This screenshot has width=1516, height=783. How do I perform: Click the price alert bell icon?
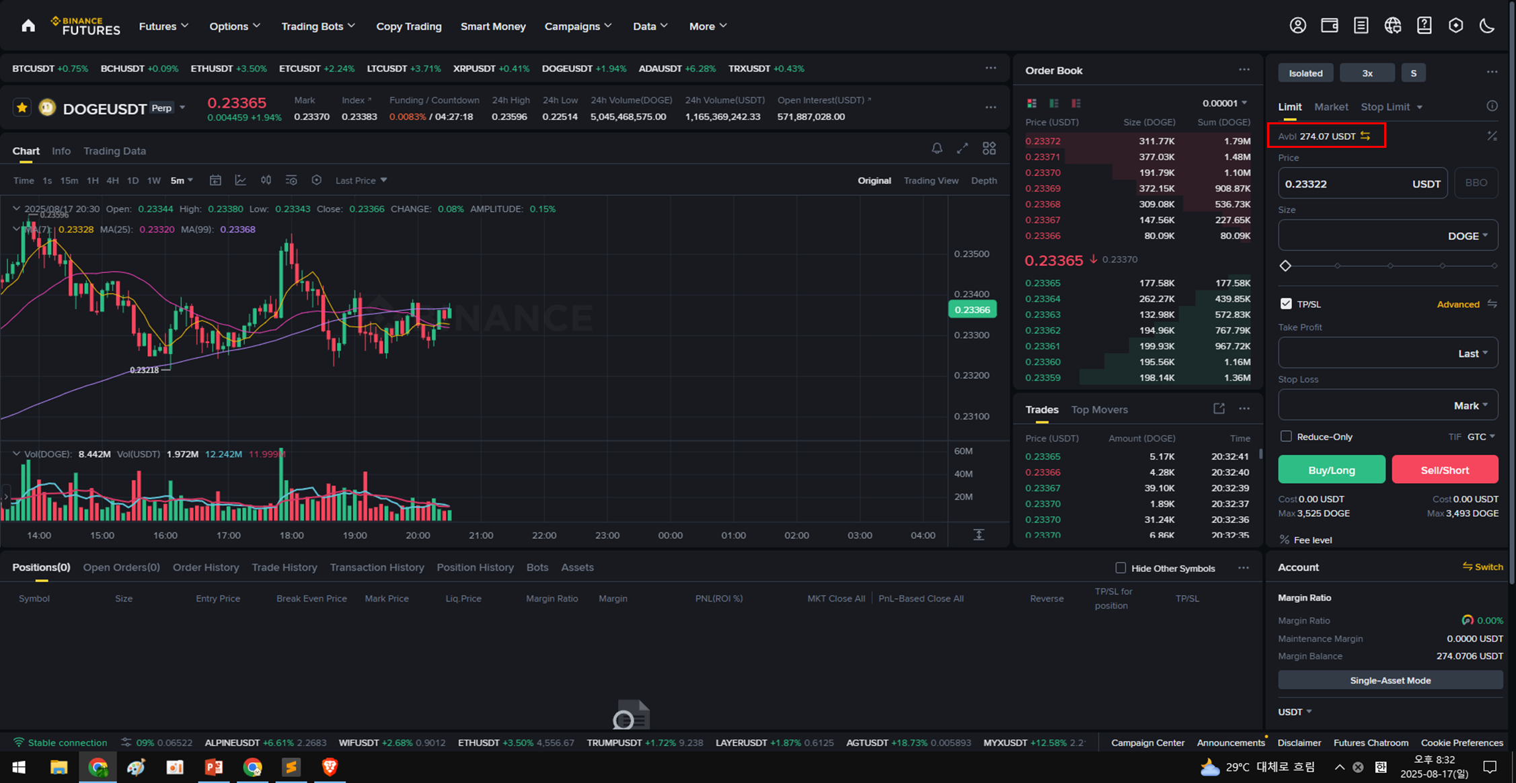tap(936, 149)
